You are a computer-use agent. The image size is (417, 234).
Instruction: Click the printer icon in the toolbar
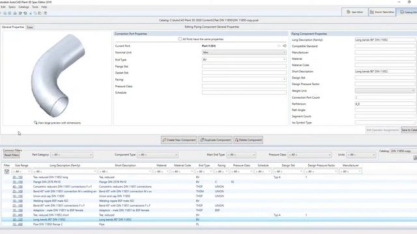coord(15,13)
